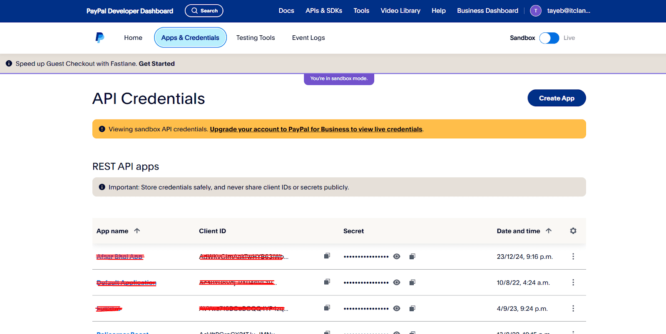Click the Create App button
The height and width of the screenshot is (334, 666).
click(x=557, y=98)
